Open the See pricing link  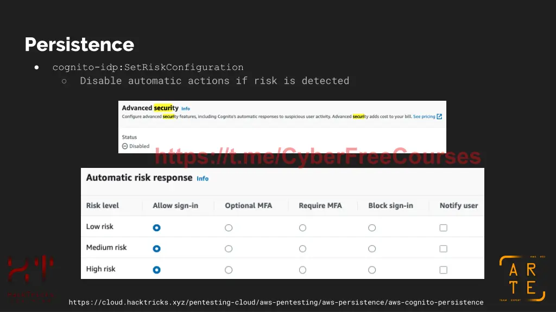pyautogui.click(x=424, y=116)
